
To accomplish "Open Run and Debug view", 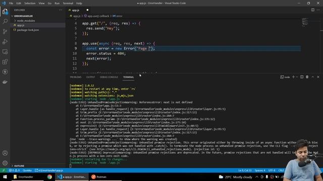I will coord(5,41).
